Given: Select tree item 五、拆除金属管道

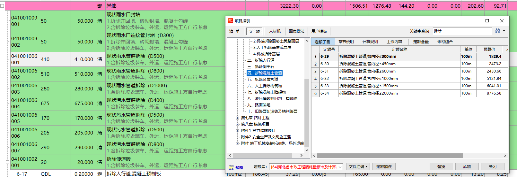Looking at the screenshot, I should [x=263, y=80].
